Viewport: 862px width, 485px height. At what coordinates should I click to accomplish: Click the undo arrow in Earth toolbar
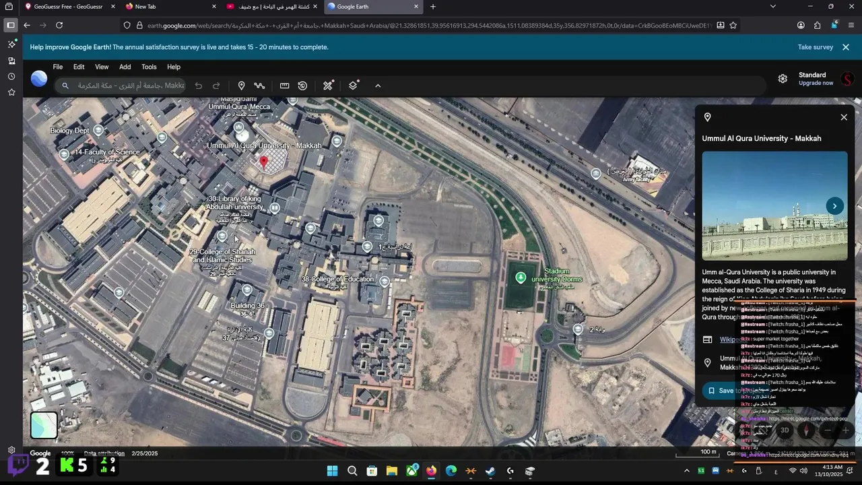point(198,86)
